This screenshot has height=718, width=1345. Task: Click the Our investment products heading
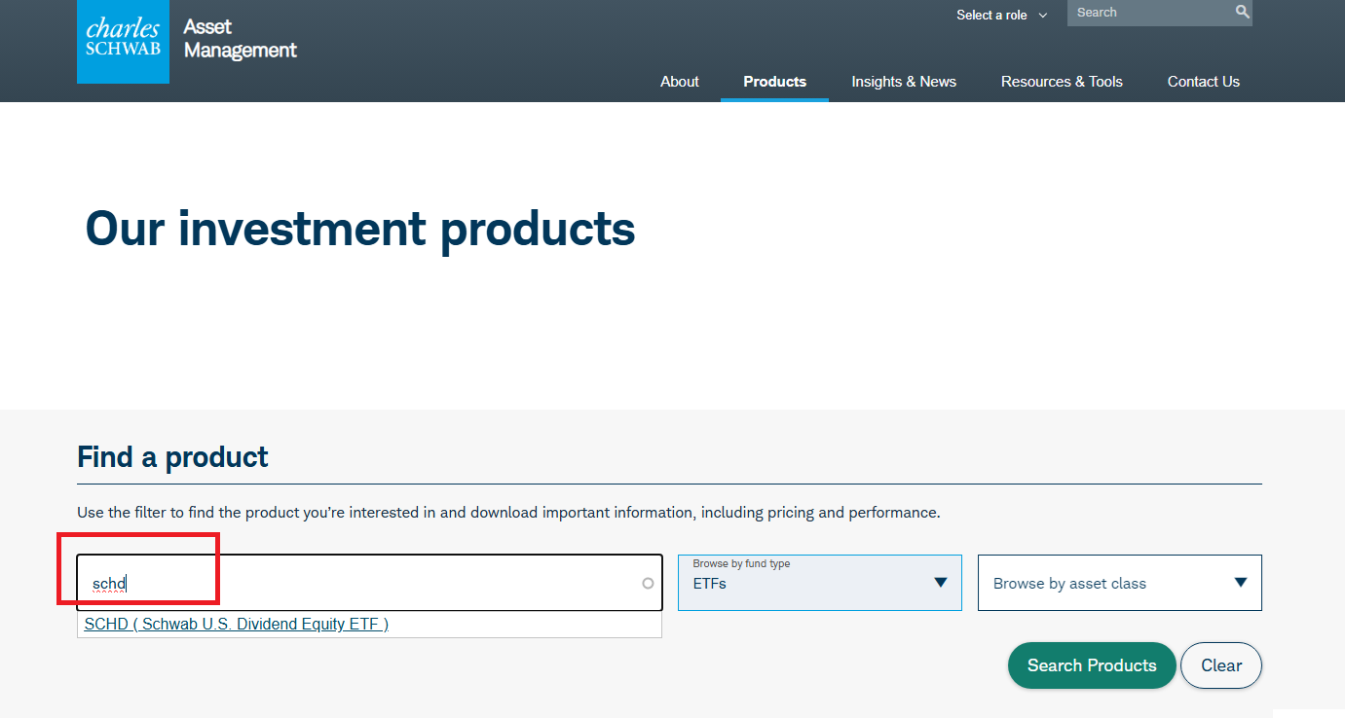[360, 229]
